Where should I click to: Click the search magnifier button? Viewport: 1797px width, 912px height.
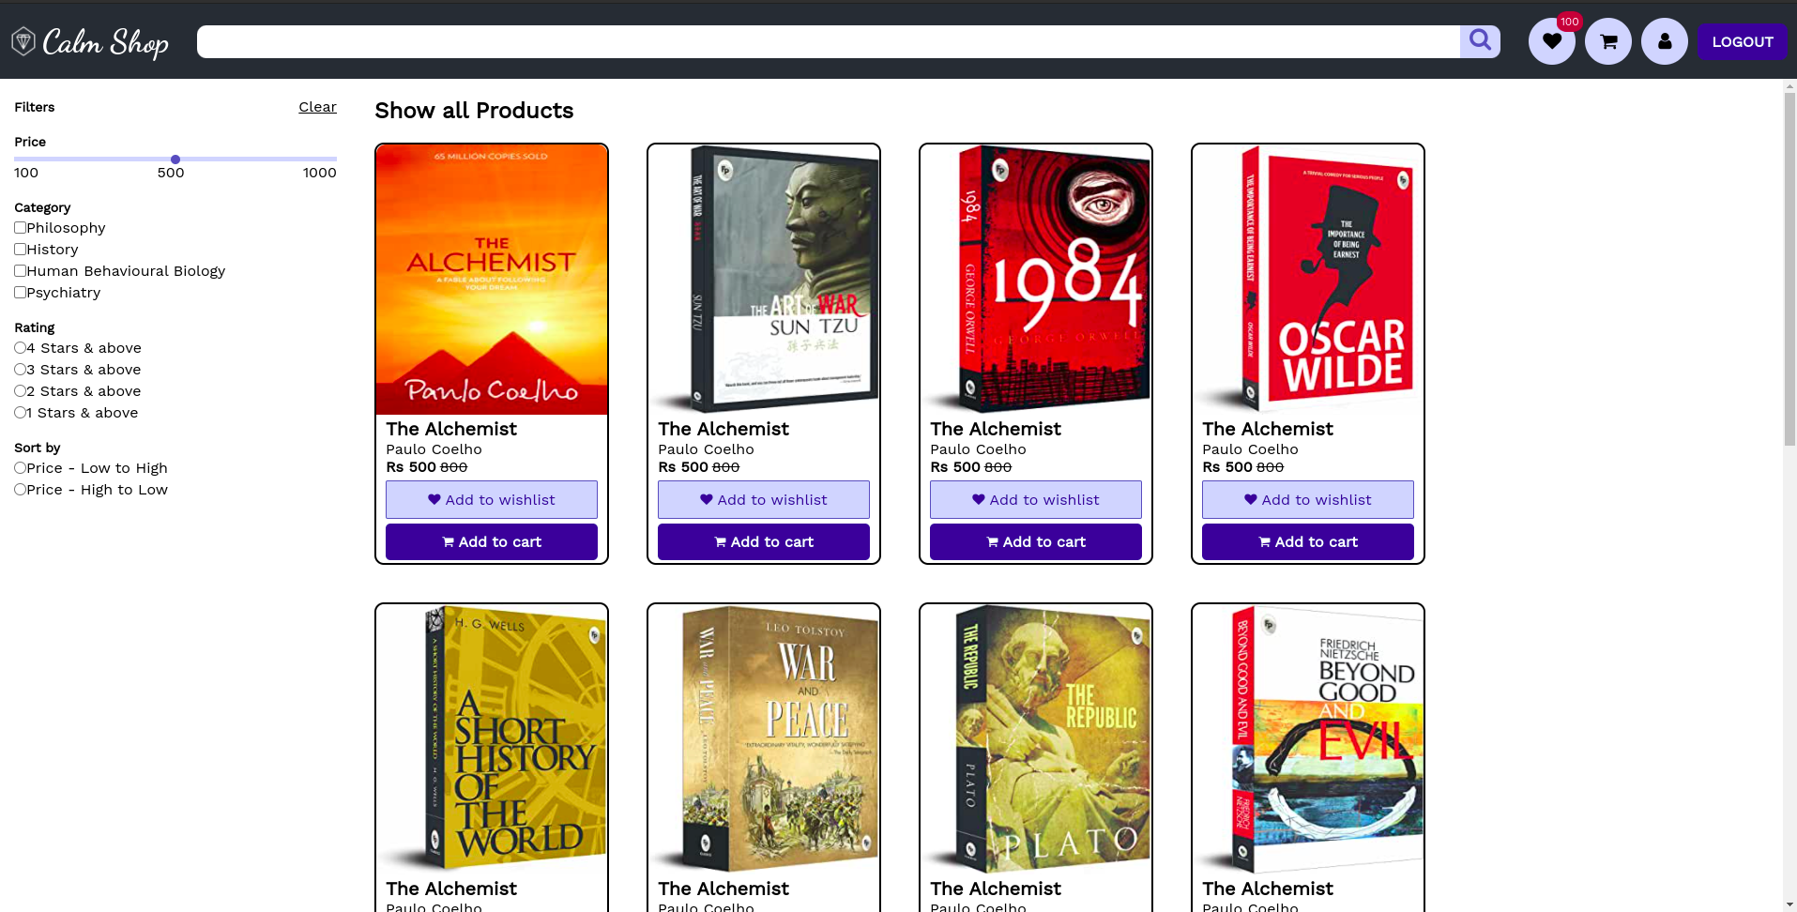[x=1480, y=41]
